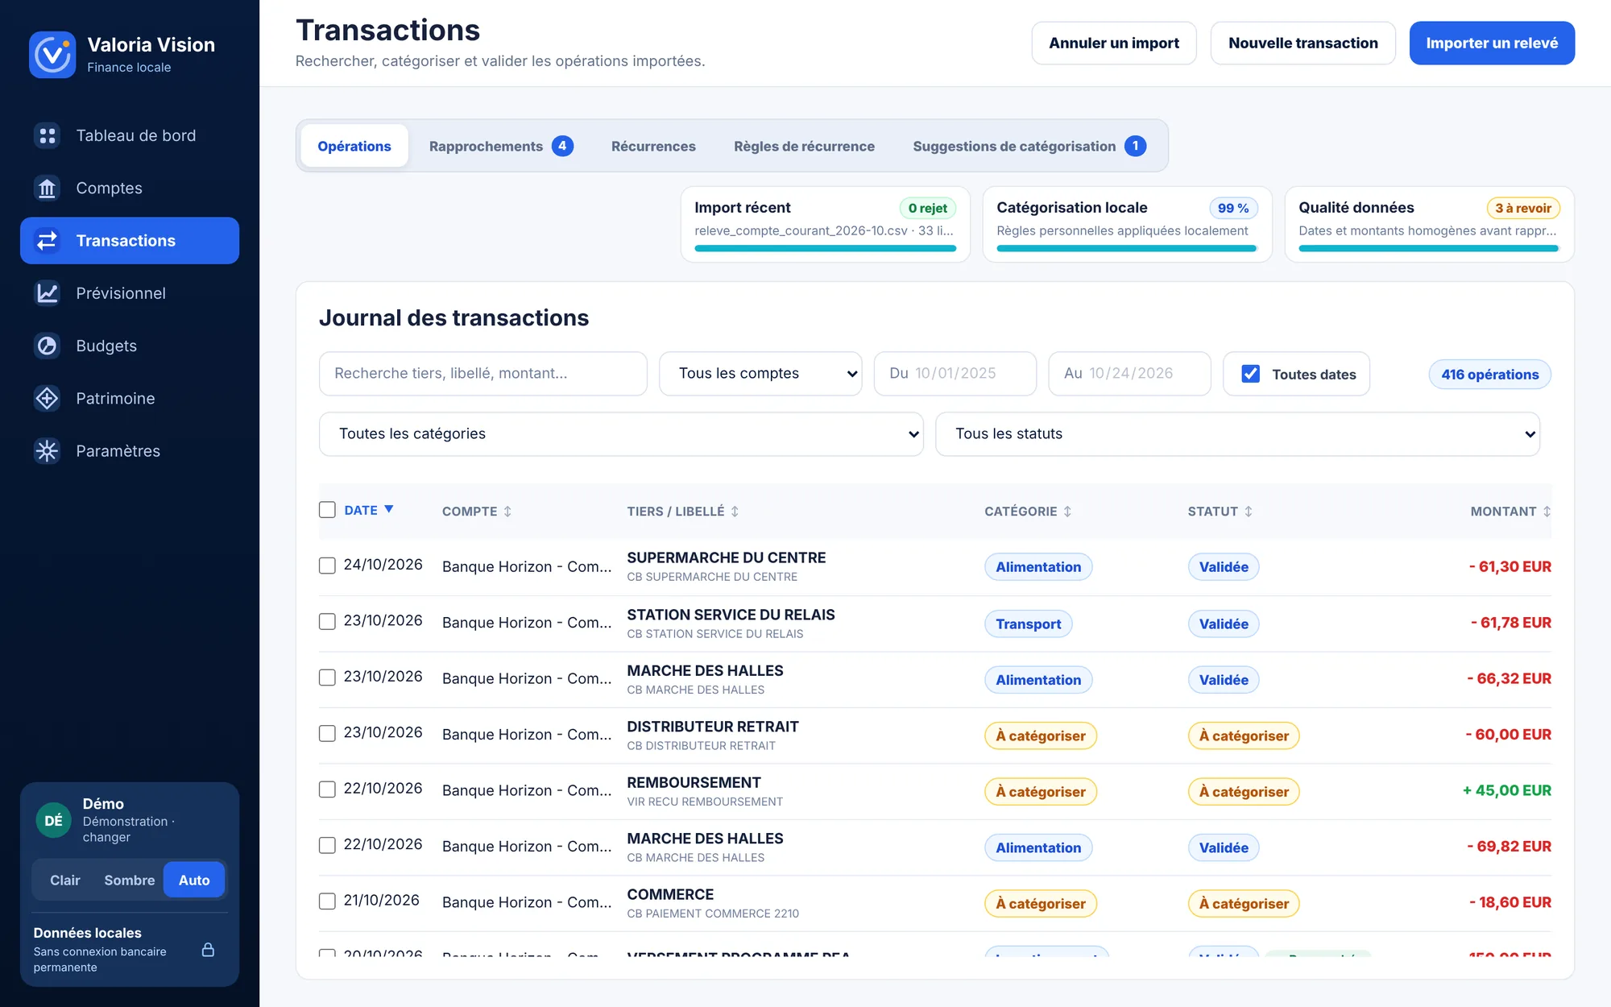Open the Du start date picker
This screenshot has height=1007, width=1611.
[955, 374]
